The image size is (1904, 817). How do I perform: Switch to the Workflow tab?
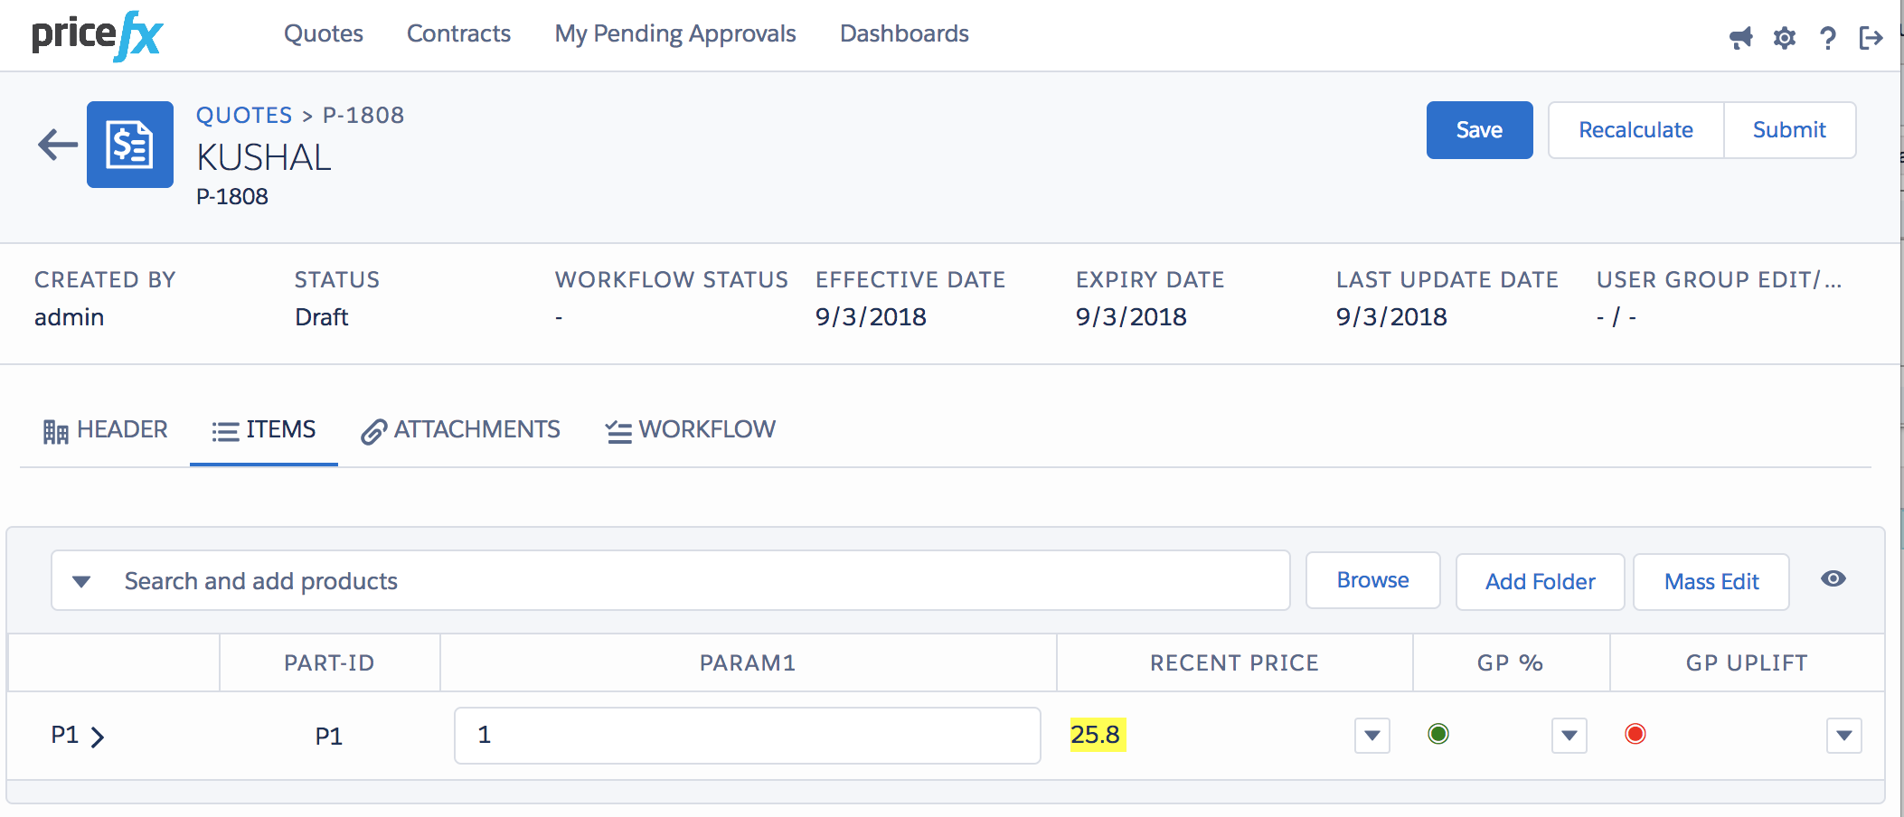tap(690, 430)
